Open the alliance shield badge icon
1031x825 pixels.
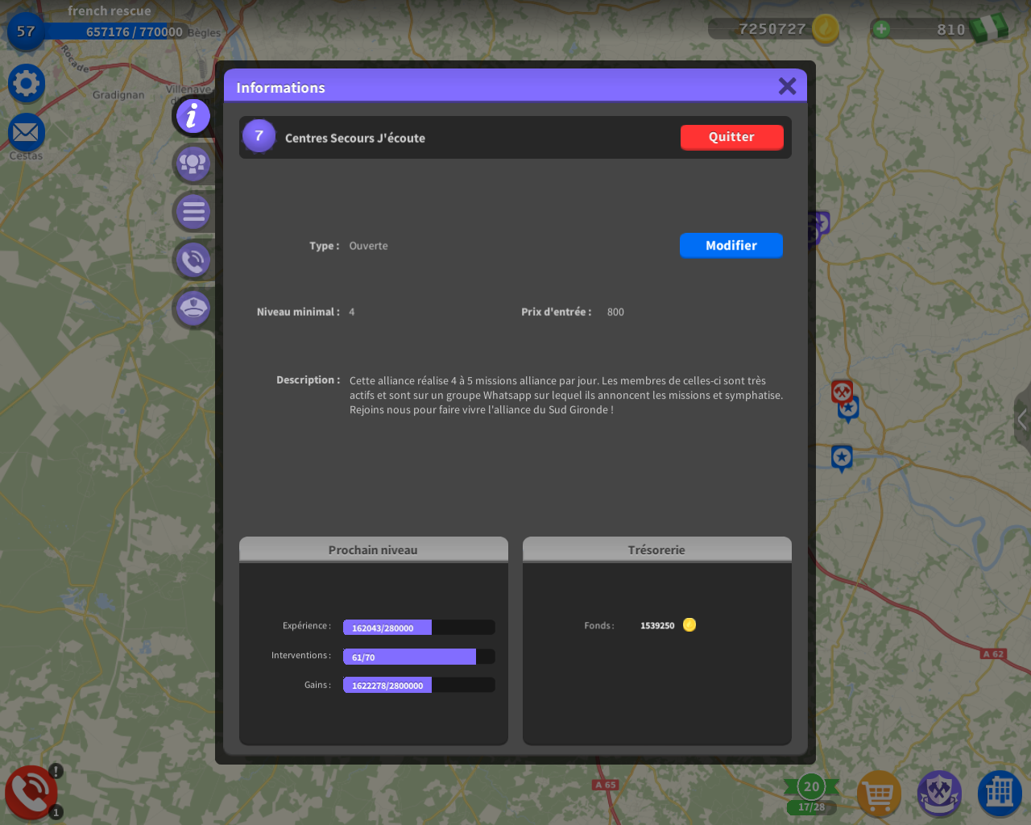coord(939,793)
